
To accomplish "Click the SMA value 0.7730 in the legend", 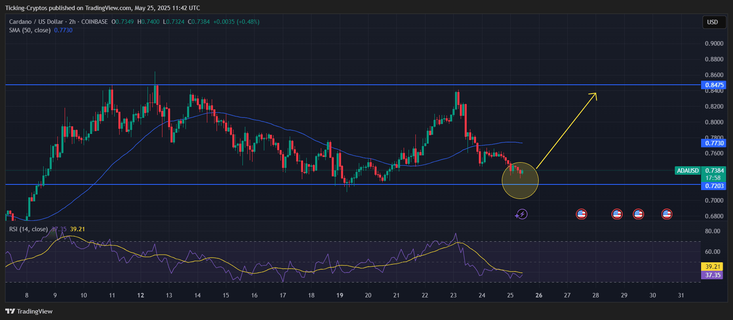I will click(63, 30).
